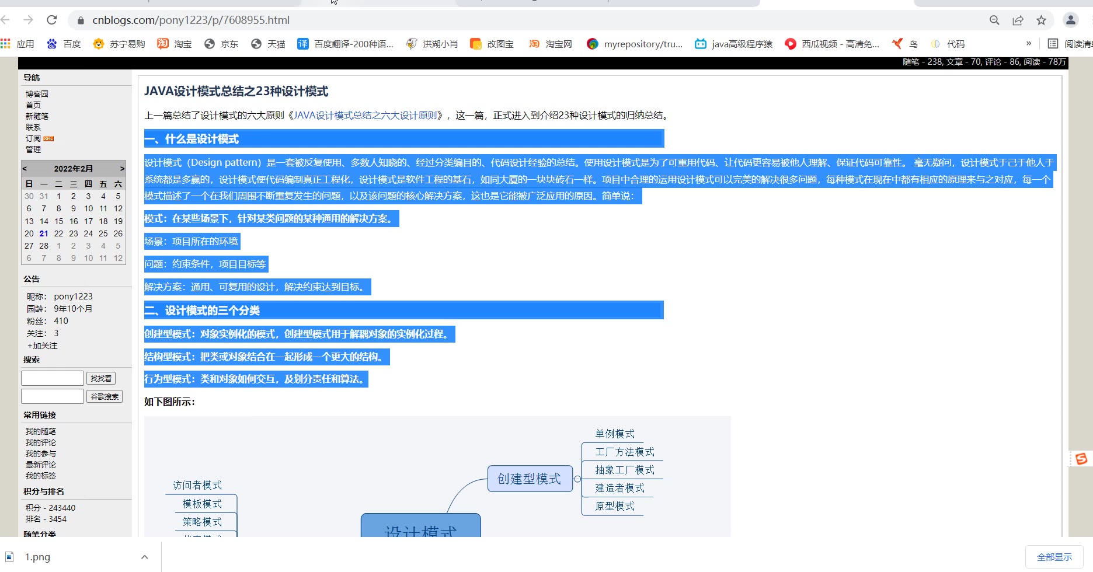Viewport: 1093px width, 572px height.
Task: Open the 苏宁易购 bookmark
Action: point(119,44)
